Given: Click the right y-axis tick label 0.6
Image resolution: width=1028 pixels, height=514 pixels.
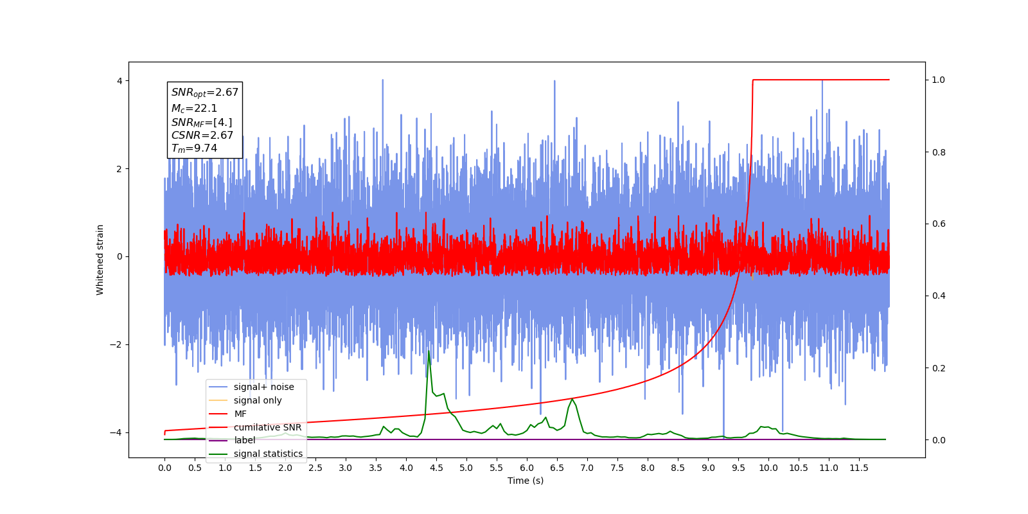Looking at the screenshot, I should 939,224.
